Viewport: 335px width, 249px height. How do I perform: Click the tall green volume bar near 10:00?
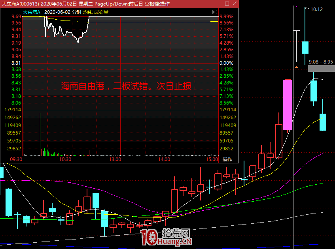tap(40, 135)
